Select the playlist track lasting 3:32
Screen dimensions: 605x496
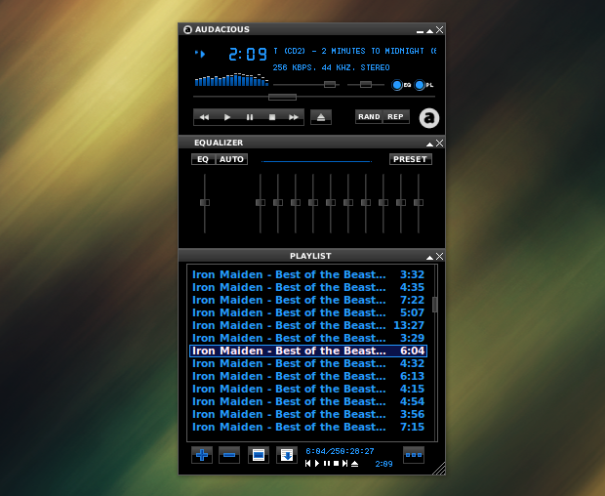click(308, 274)
